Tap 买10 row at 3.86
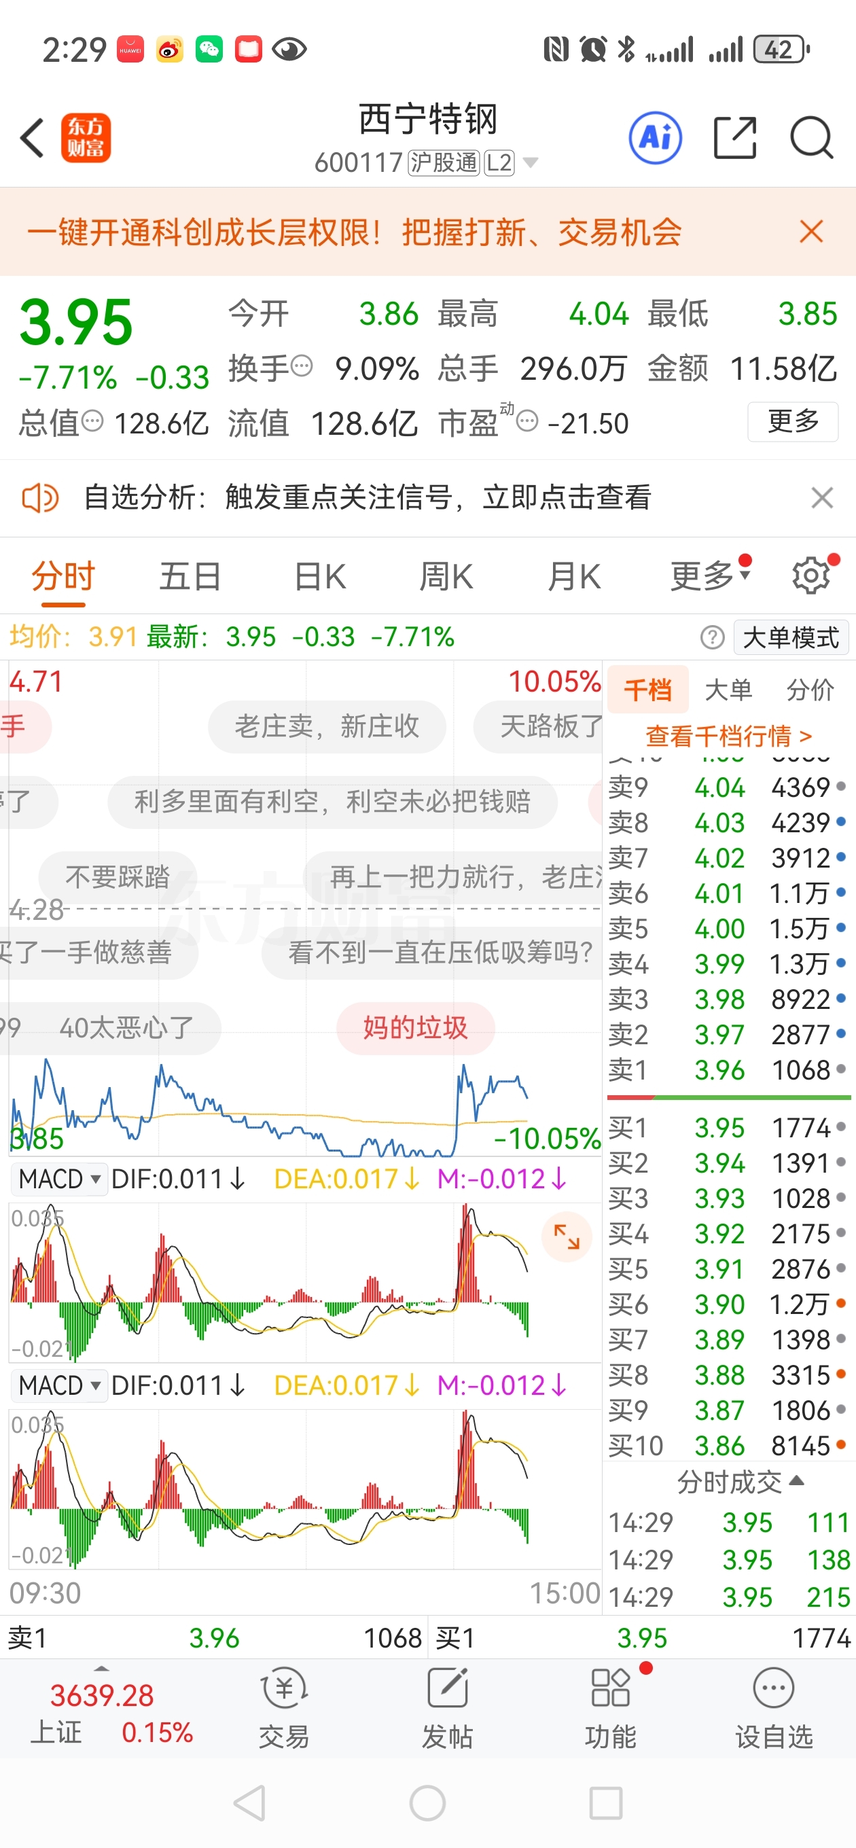The height and width of the screenshot is (1848, 856). pos(728,1446)
